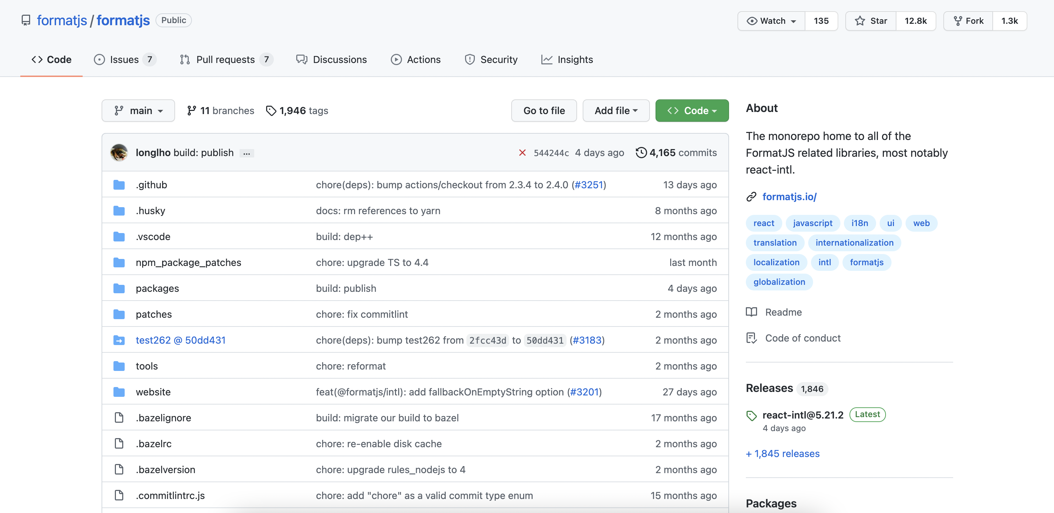
Task: Star the formatjs repository
Action: [871, 21]
